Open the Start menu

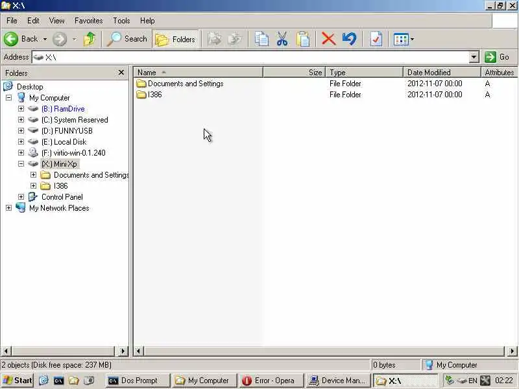[x=17, y=381]
